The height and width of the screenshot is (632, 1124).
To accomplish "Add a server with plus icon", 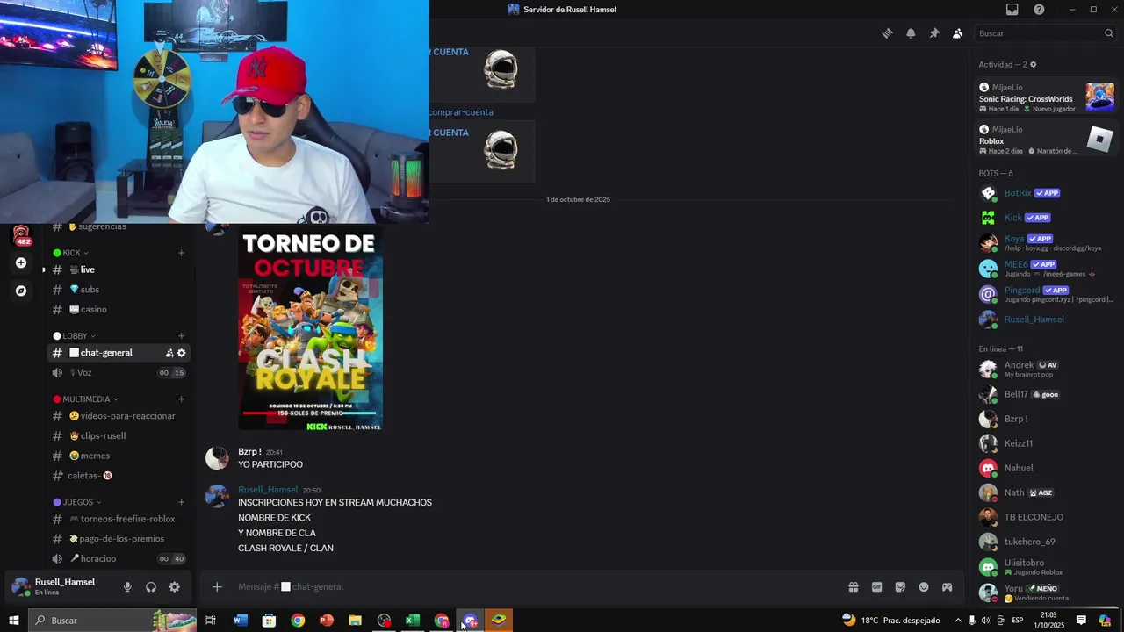I will click(x=21, y=262).
